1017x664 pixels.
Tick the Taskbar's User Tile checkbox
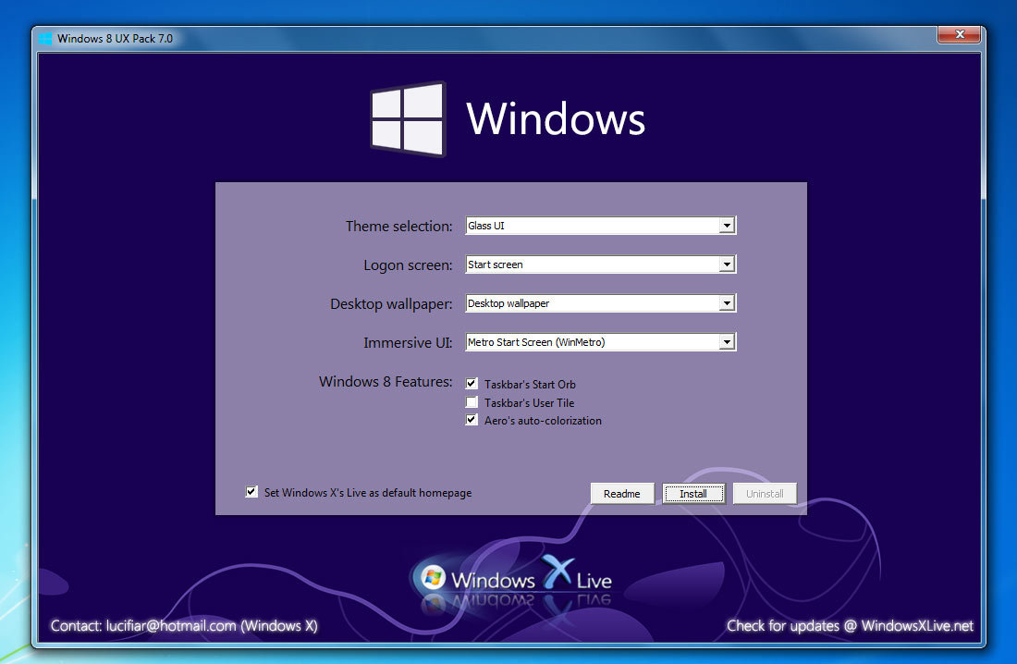[x=472, y=402]
